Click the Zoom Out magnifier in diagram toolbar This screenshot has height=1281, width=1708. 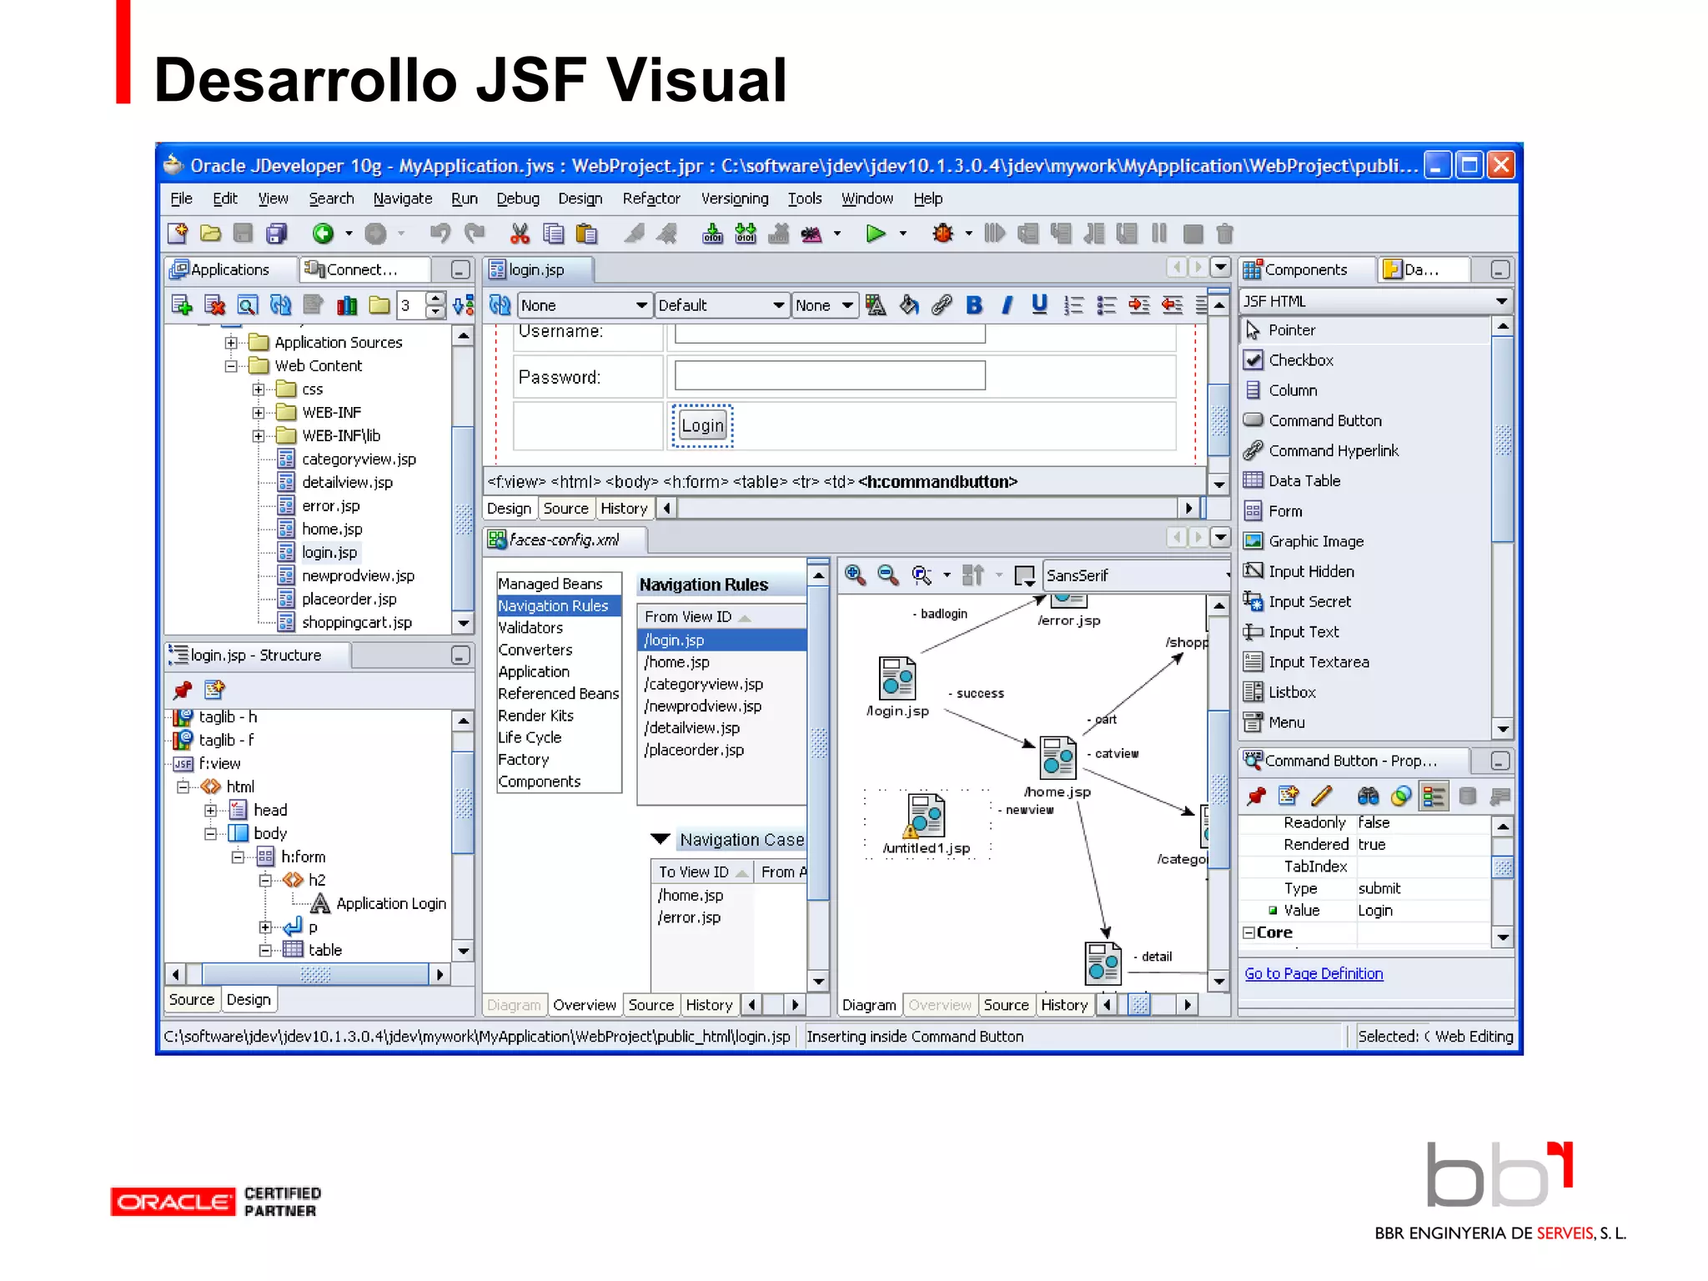[888, 575]
